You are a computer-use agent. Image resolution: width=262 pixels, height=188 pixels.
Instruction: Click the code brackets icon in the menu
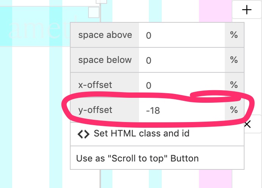tap(84, 134)
